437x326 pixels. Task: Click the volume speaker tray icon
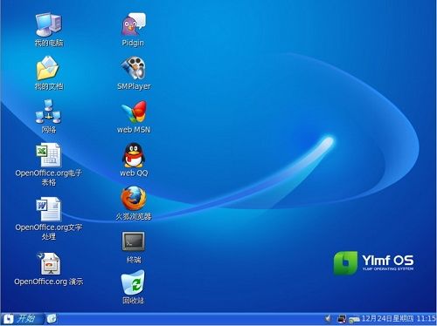[329, 319]
